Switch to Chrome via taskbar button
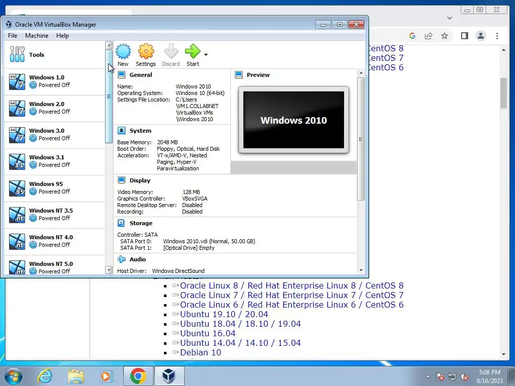 pos(138,376)
